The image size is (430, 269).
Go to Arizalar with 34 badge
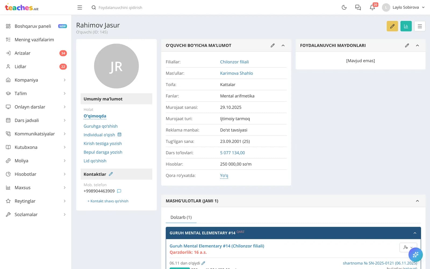(36, 53)
